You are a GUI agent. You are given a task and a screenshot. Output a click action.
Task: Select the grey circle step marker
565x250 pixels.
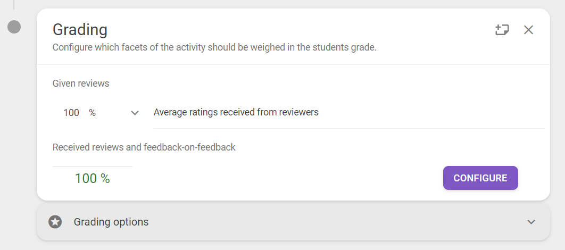point(14,27)
